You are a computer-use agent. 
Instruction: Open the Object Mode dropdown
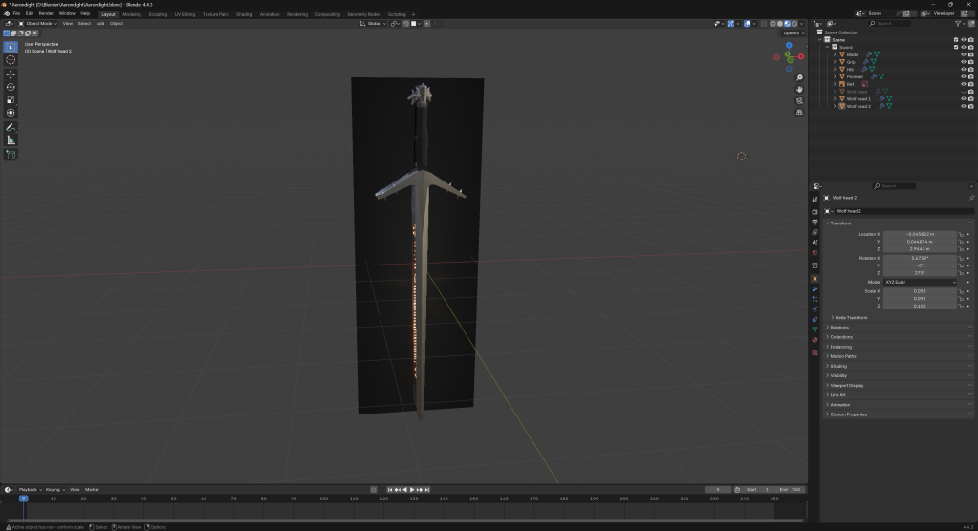[x=39, y=23]
